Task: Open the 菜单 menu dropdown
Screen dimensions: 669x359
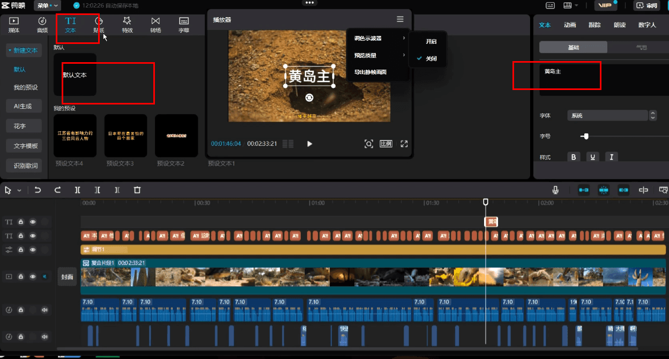Action: [x=47, y=5]
